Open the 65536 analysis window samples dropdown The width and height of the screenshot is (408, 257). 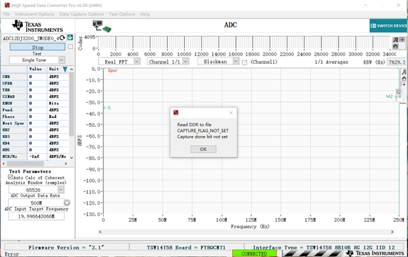click(61, 190)
